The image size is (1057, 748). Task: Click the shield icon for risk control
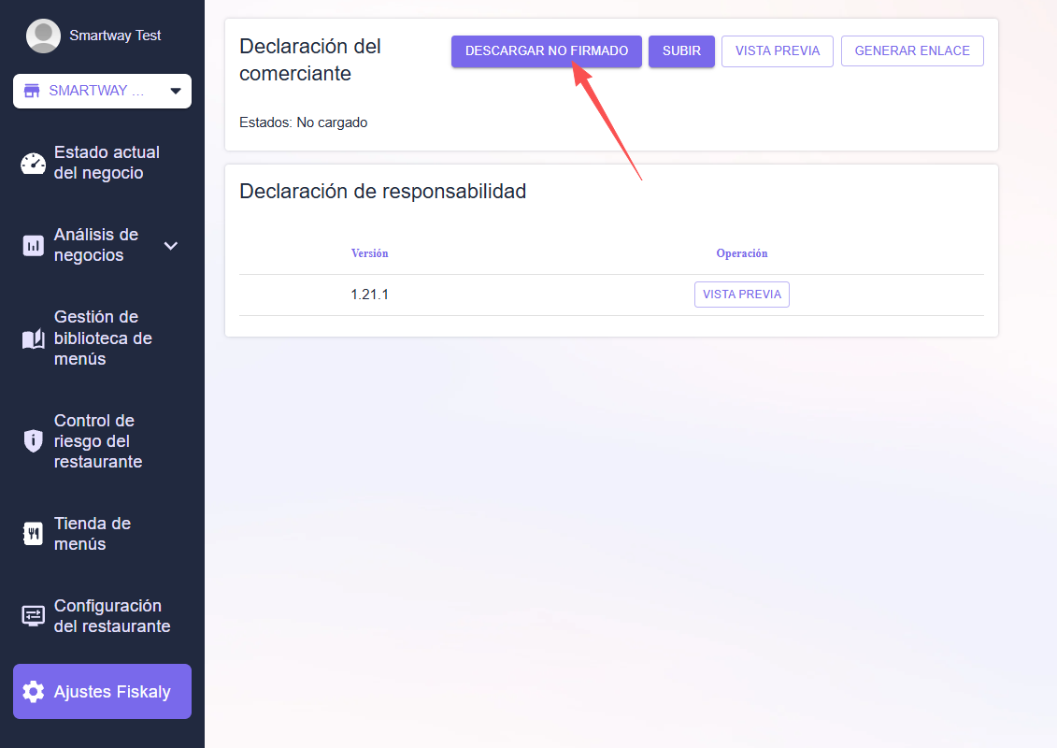(33, 441)
